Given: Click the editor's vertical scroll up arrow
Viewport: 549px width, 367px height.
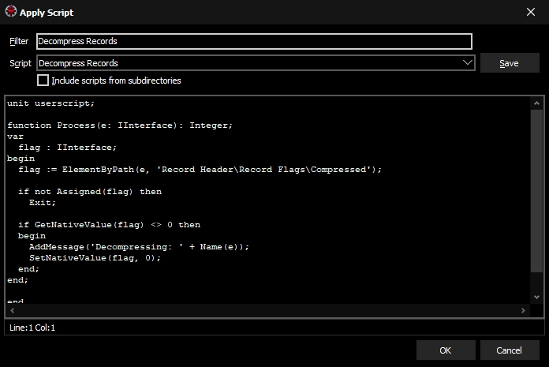Looking at the screenshot, I should tap(536, 103).
